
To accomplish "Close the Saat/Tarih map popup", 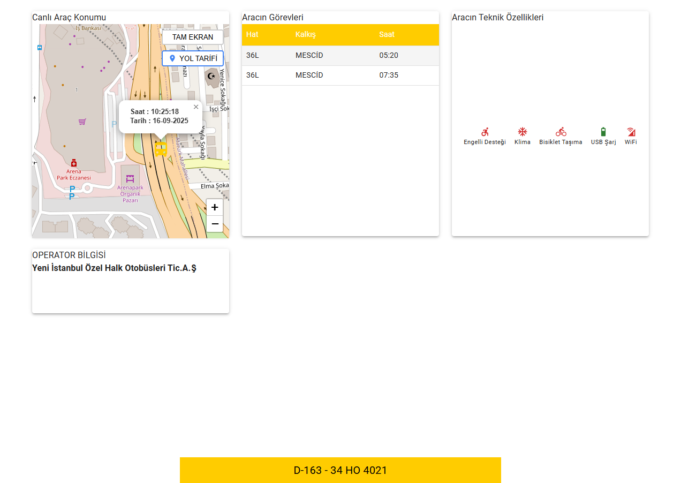I will [x=196, y=107].
